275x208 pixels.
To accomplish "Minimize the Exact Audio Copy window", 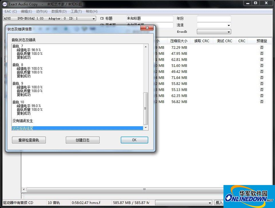I will click(248, 3).
